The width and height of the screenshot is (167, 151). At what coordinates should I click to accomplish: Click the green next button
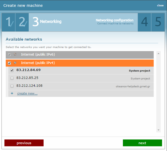[142, 143]
